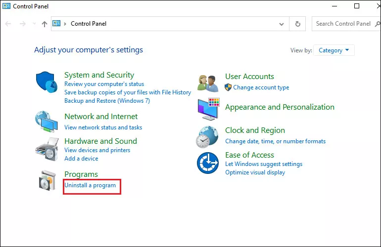Click Let Windows suggest settings
The width and height of the screenshot is (381, 247).
pos(264,164)
